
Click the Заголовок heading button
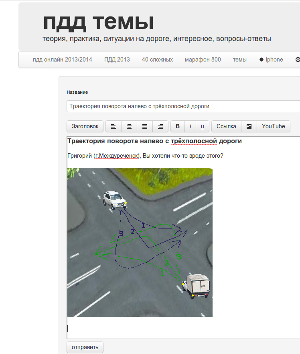coord(85,126)
